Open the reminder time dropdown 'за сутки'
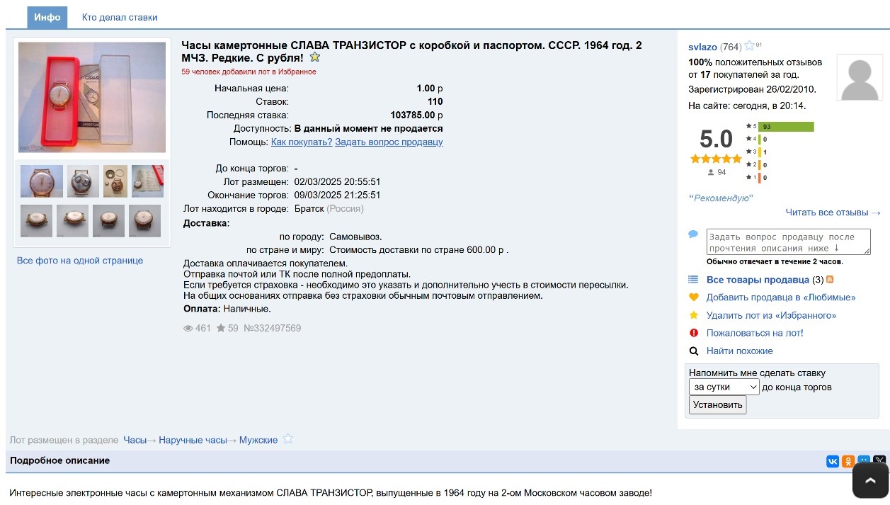The image size is (890, 505). (724, 387)
